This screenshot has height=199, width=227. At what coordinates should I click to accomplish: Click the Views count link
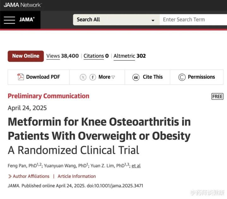tap(63, 56)
